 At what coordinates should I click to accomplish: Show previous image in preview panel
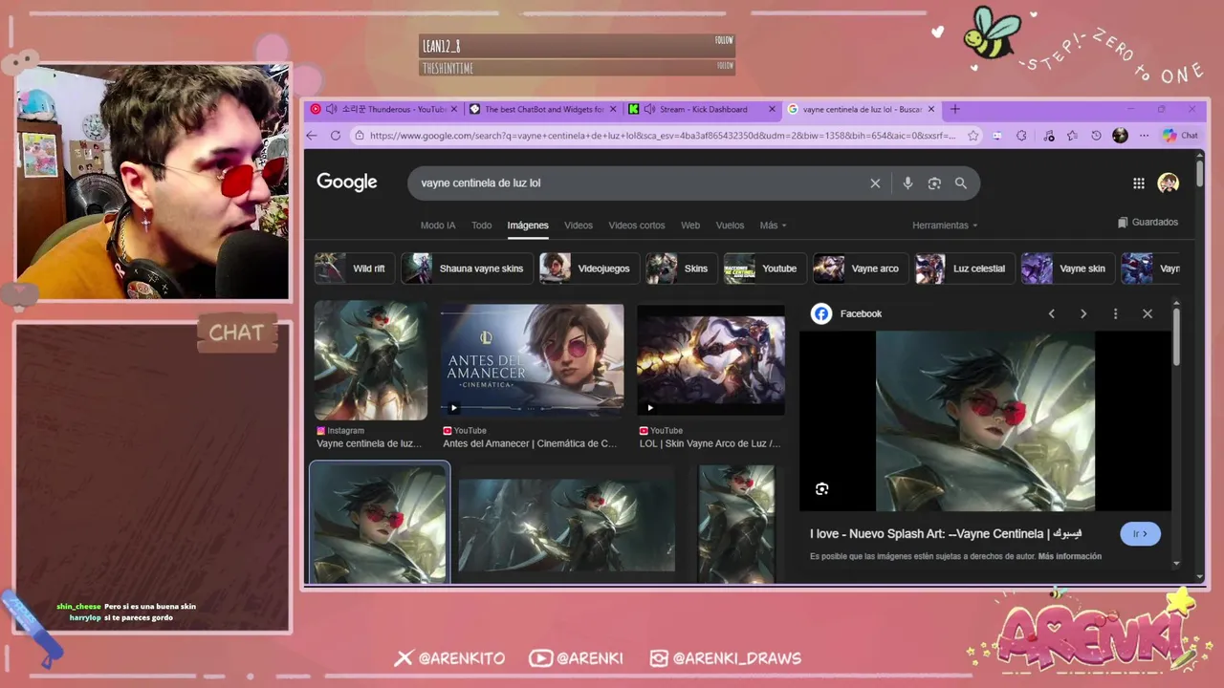pos(1052,313)
